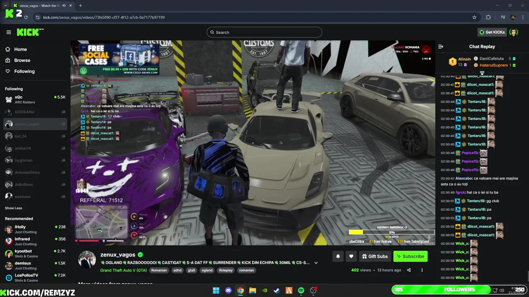Open anduu14 channel in sidebar

tap(35, 148)
